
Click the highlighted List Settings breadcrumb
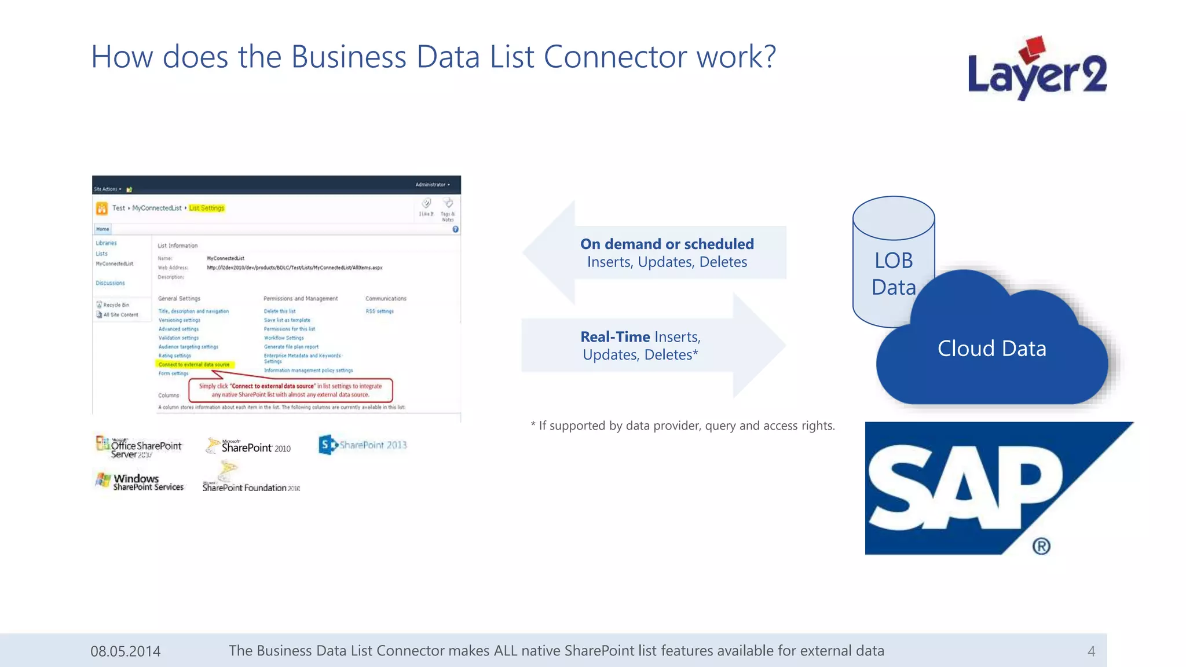pyautogui.click(x=207, y=208)
